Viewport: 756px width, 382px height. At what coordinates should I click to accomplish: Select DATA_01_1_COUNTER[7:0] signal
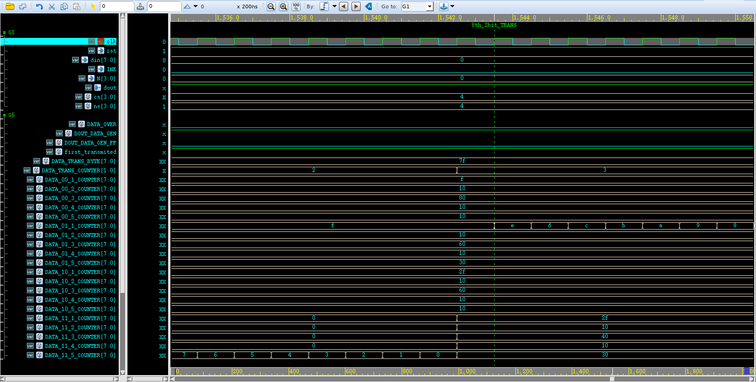pyautogui.click(x=80, y=226)
